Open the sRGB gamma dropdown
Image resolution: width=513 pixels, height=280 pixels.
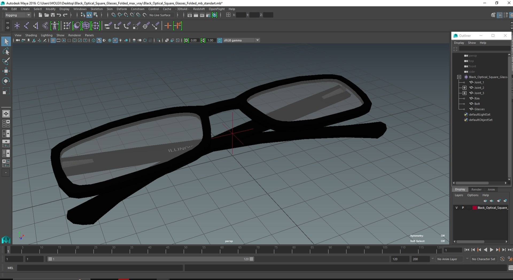(241, 40)
